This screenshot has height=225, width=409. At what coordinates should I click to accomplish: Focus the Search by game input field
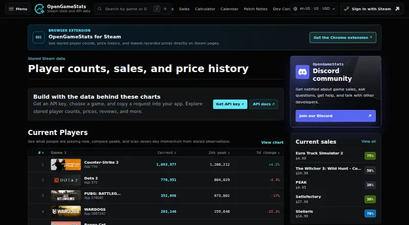127,9
